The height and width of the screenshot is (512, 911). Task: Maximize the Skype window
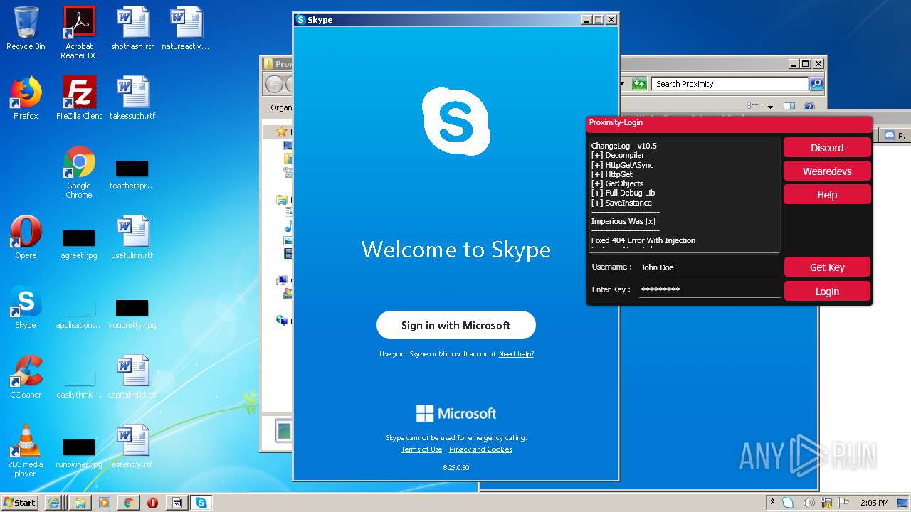[x=598, y=20]
